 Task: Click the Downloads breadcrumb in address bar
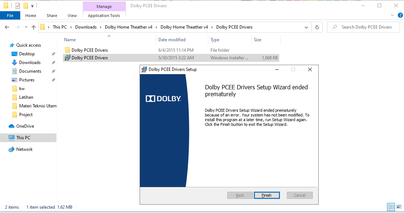point(86,27)
